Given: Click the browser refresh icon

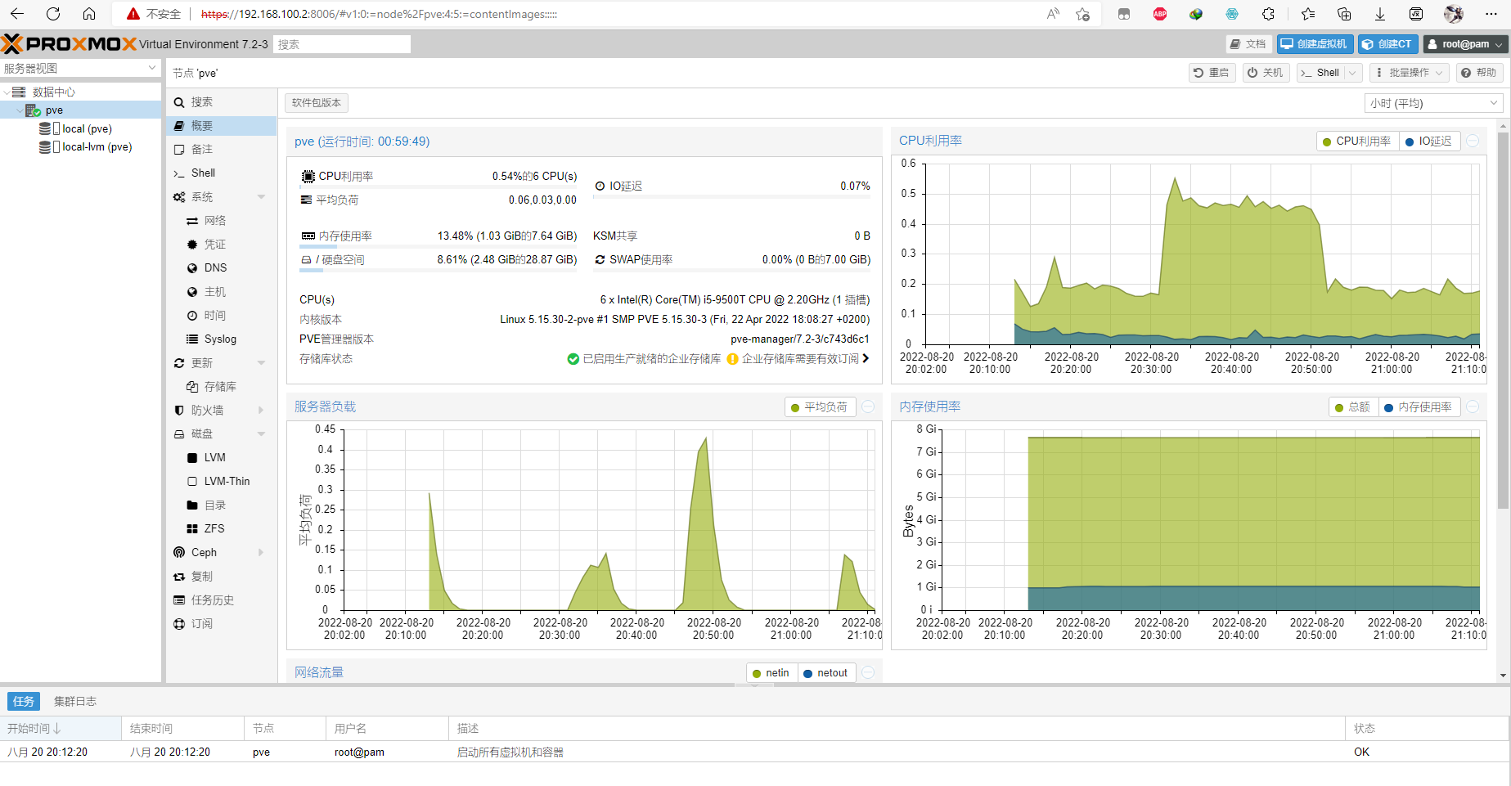Looking at the screenshot, I should [x=53, y=14].
